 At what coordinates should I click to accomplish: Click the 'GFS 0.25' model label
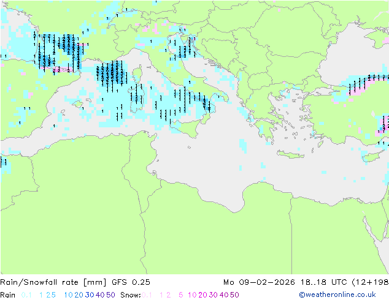[131, 282]
